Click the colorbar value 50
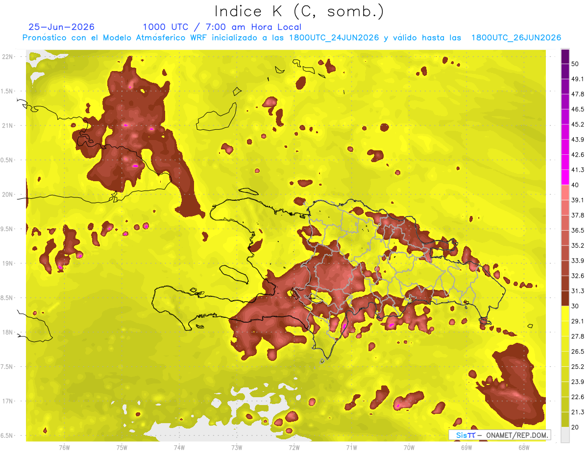This screenshot has height=454, width=588. click(x=575, y=64)
